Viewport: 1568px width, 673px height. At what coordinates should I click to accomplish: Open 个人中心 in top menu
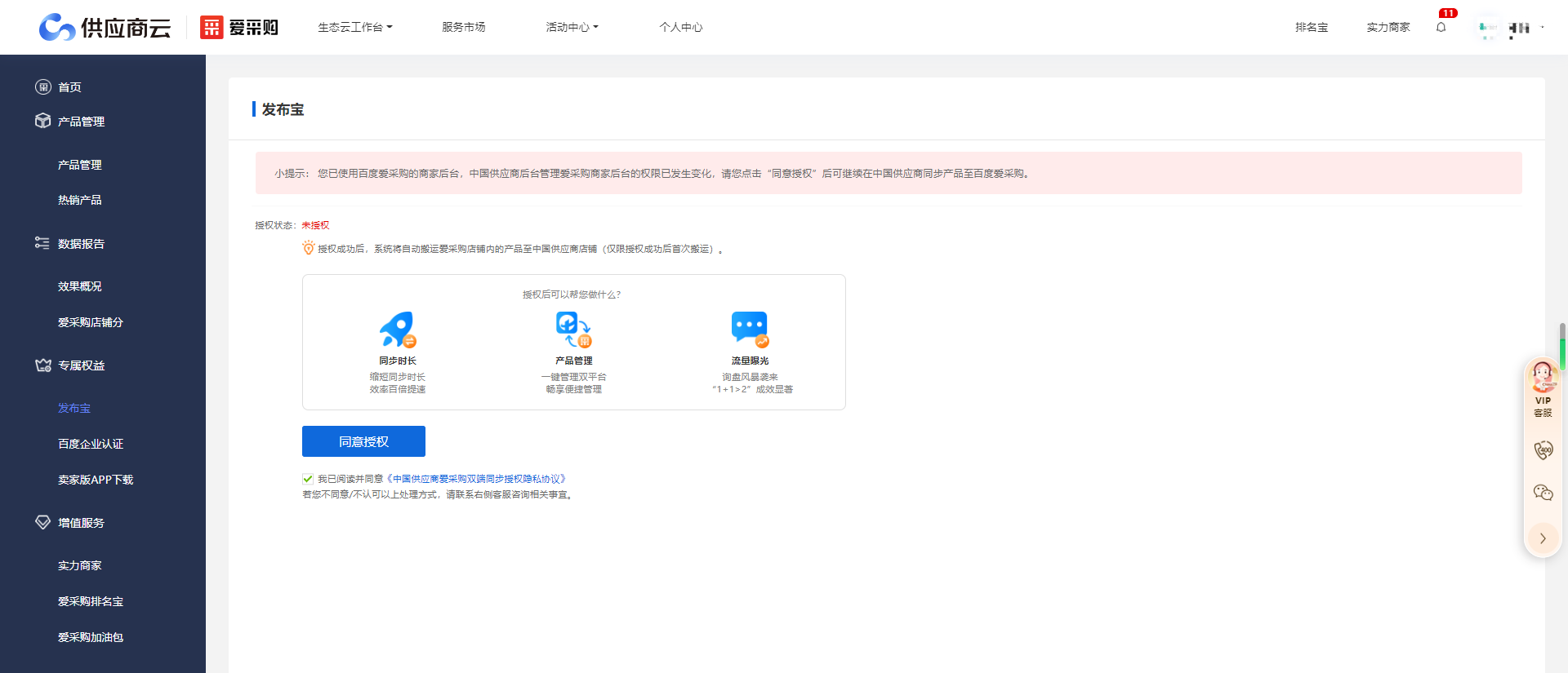coord(681,27)
